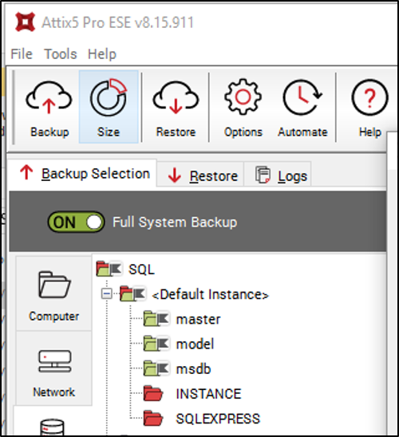This screenshot has height=437, width=399.
Task: Open the Restore cloud download toolbar icon
Action: click(176, 98)
